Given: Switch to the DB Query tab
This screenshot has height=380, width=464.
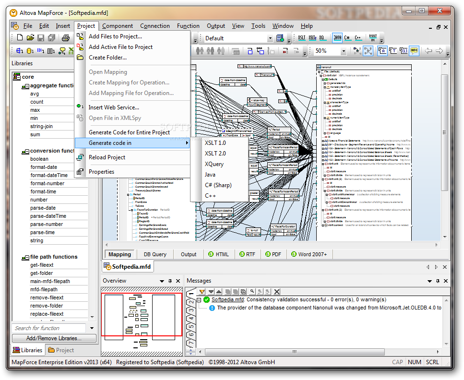Looking at the screenshot, I should tap(155, 254).
